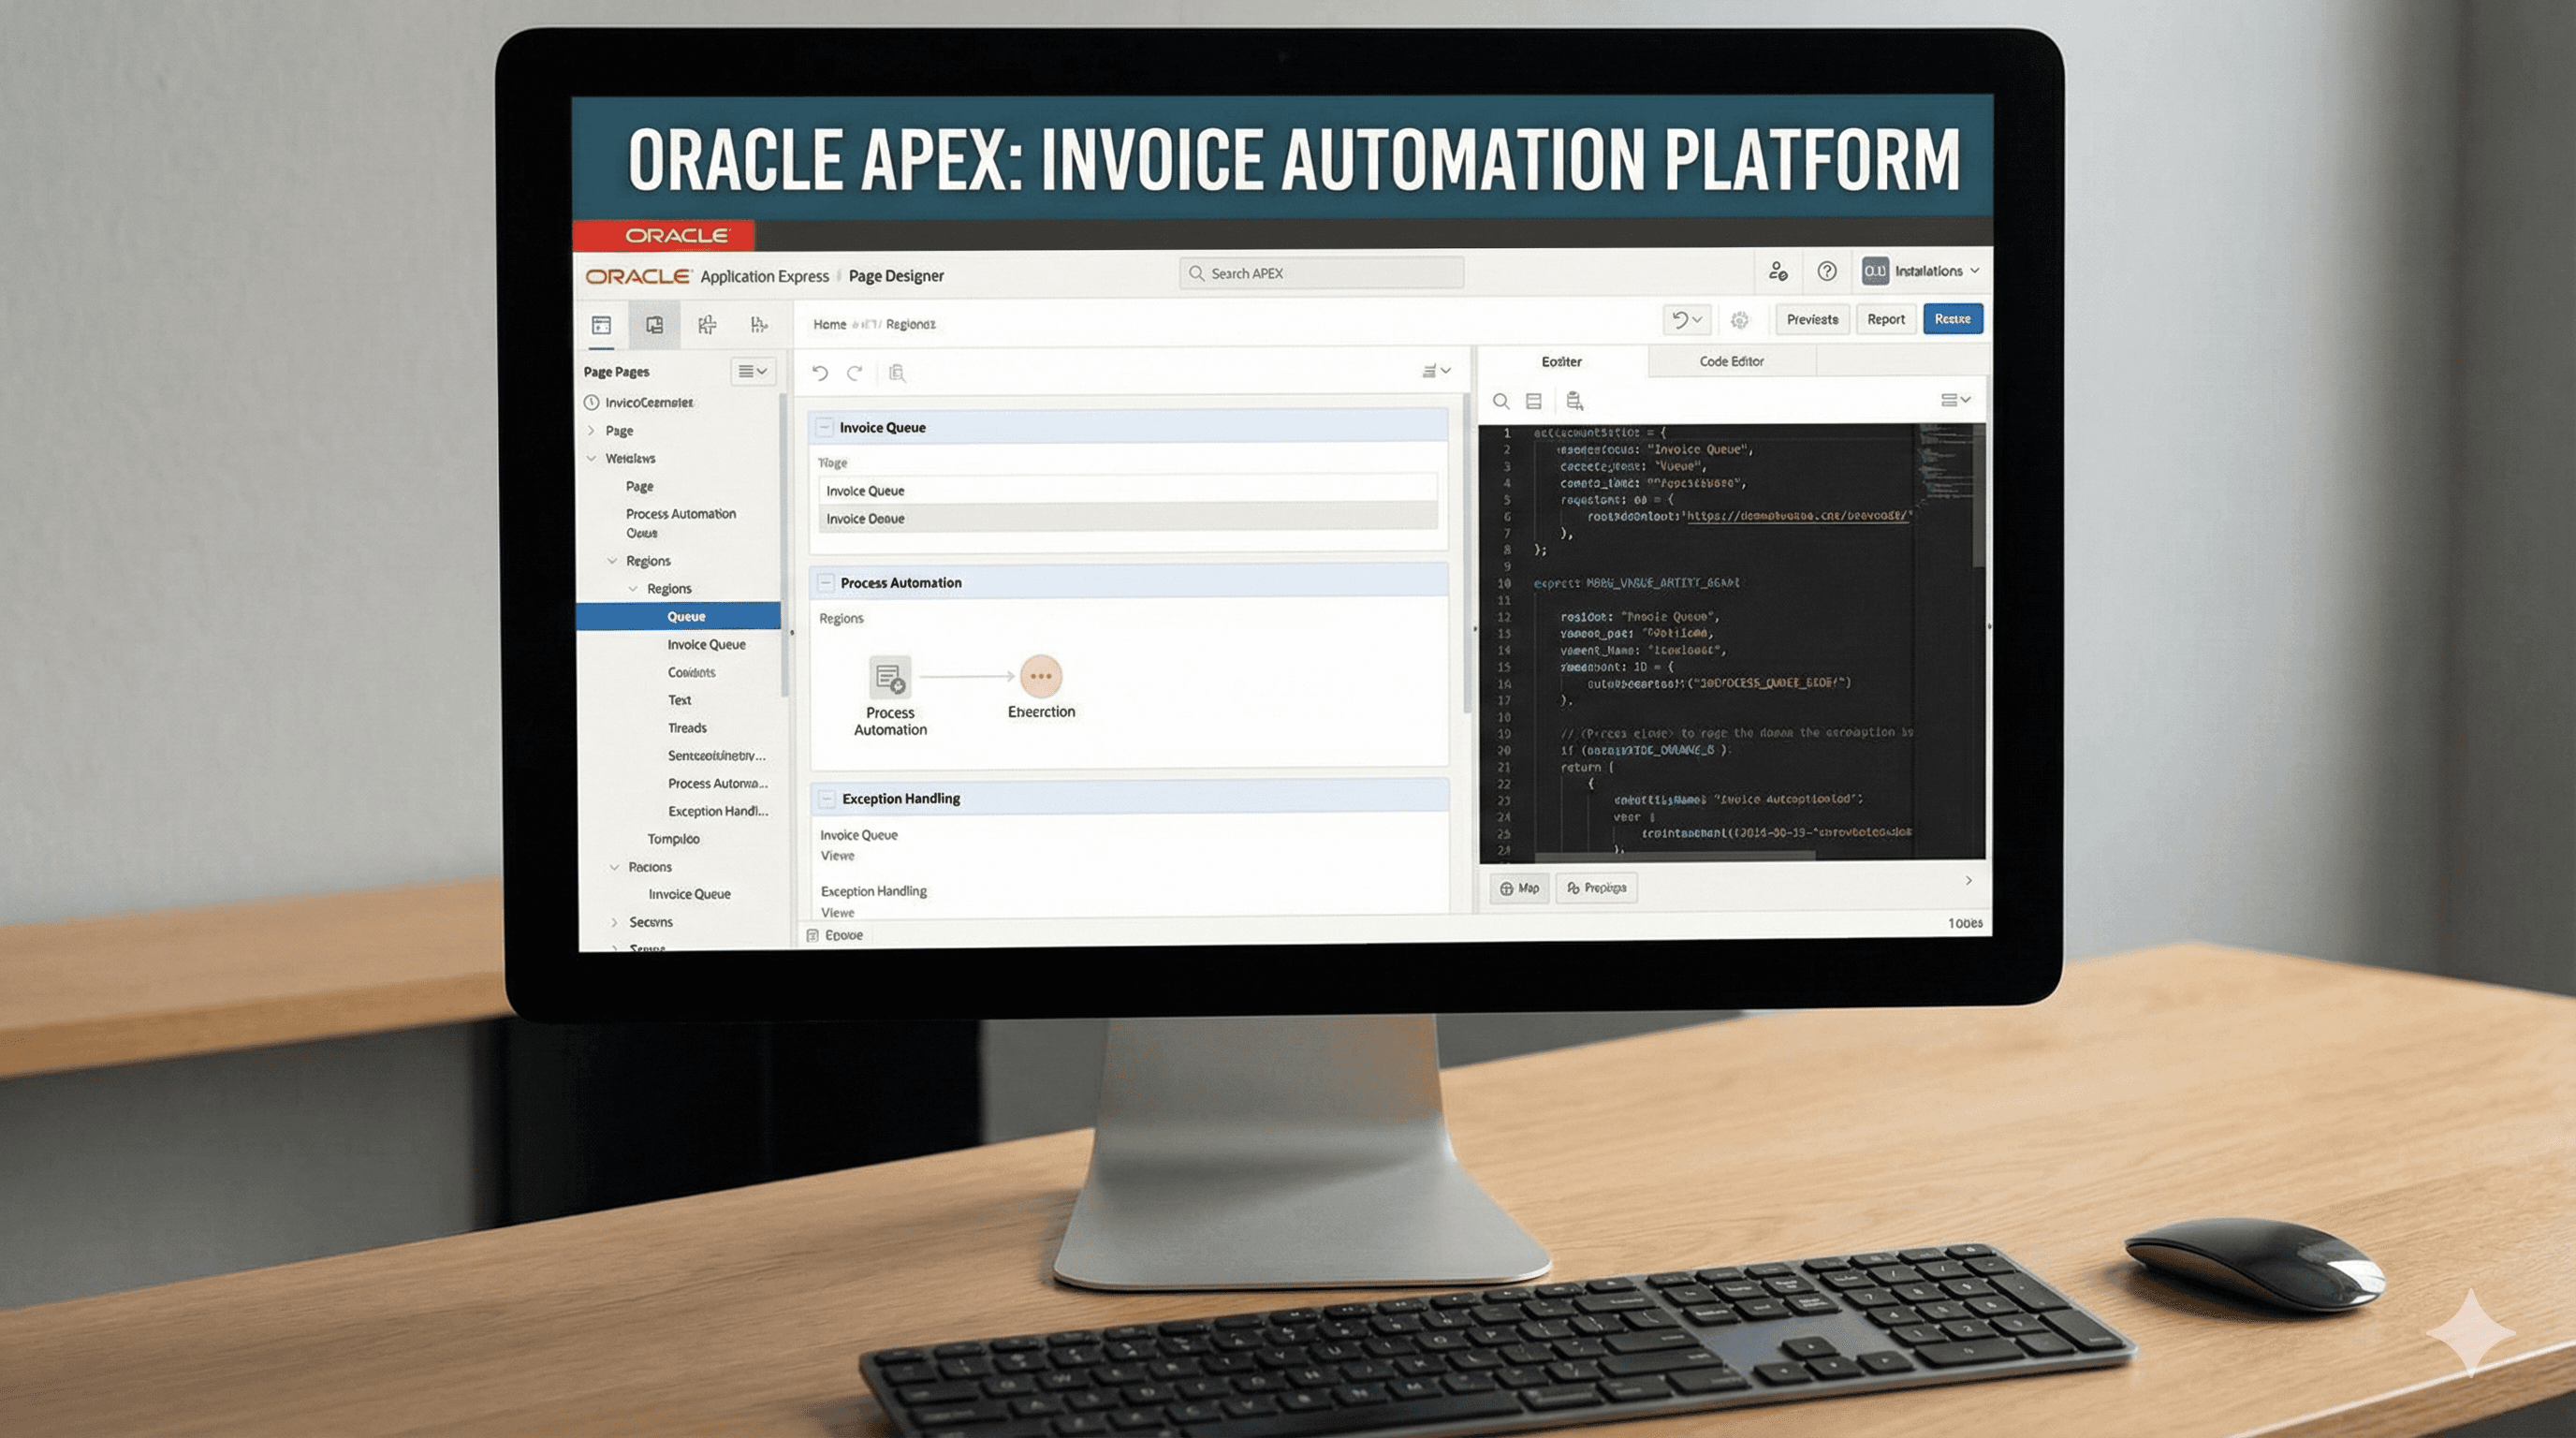
Task: Collapse the Invoice Queue region header
Action: pyautogui.click(x=825, y=428)
